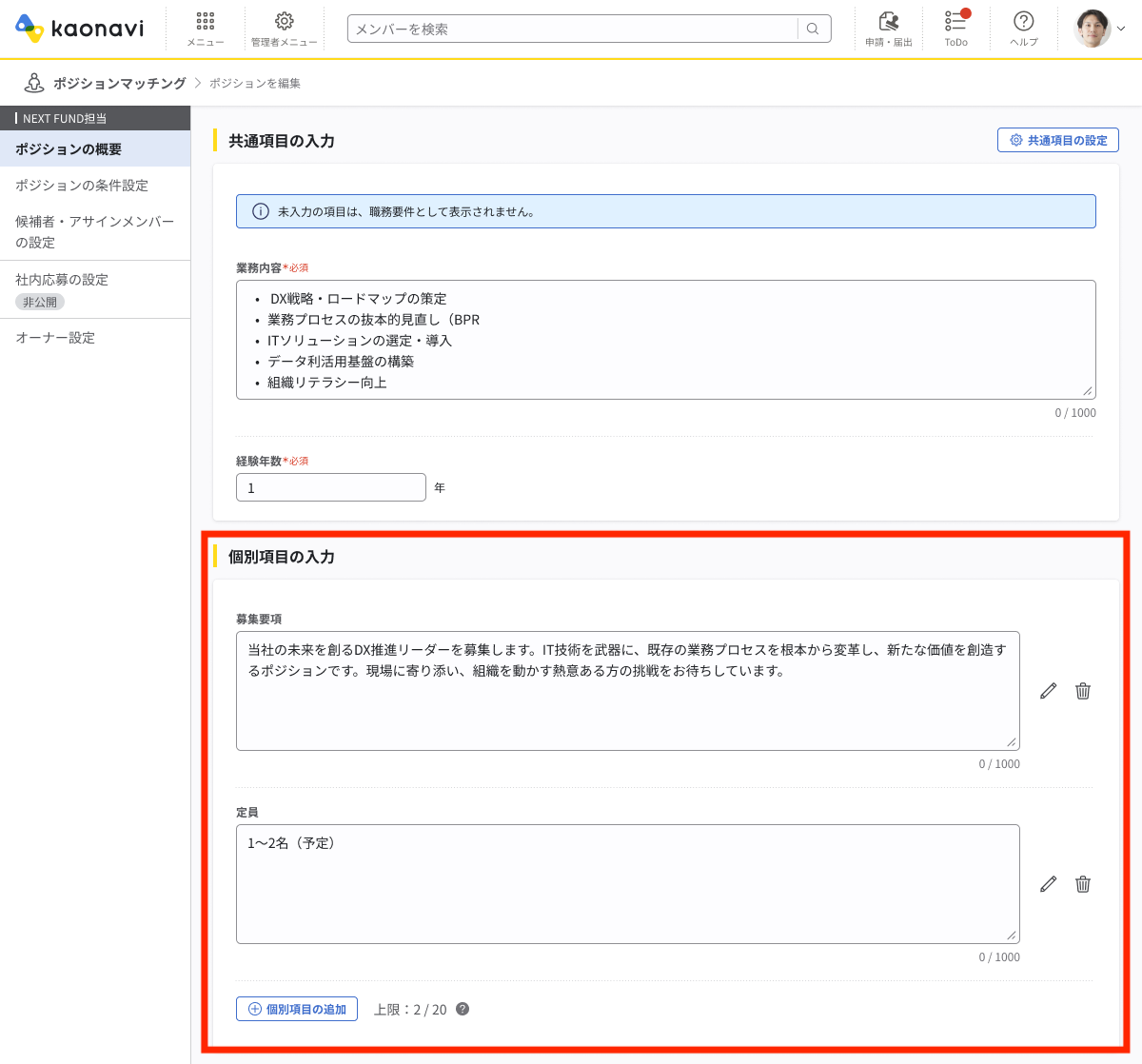The height and width of the screenshot is (1064, 1142).
Task: Click the 申請・届出 icon
Action: (888, 29)
